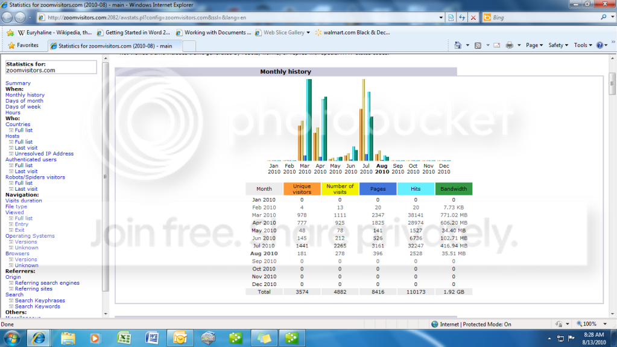Click the RSS Feeds icon
Viewport: 617px width, 347px height.
(478, 45)
